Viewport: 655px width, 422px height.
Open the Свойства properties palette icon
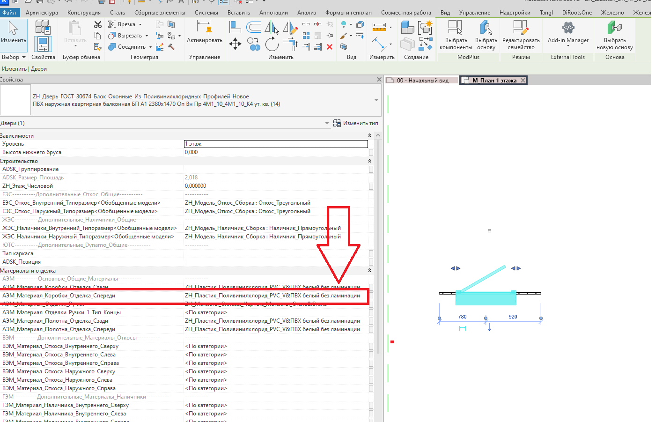click(x=43, y=44)
